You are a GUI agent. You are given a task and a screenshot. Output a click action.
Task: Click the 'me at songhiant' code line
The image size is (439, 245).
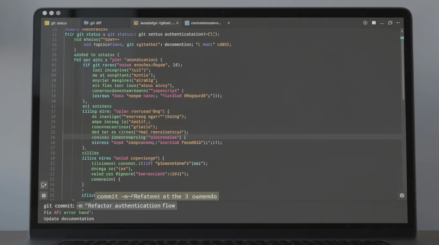(124, 75)
